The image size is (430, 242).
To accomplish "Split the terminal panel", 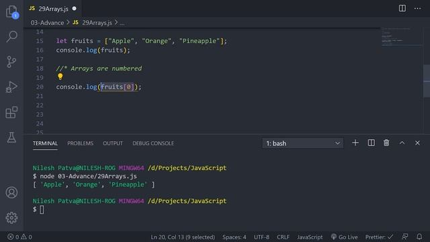I will [x=371, y=143].
